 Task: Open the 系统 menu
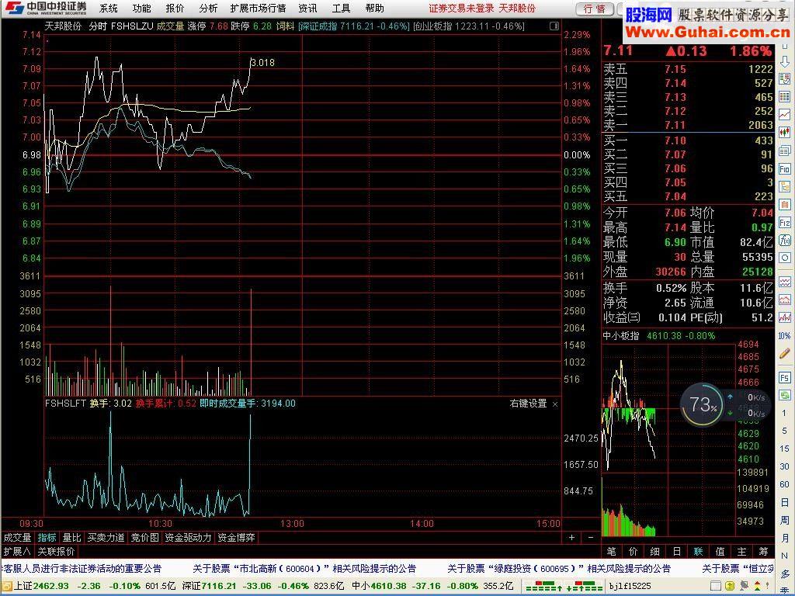pos(109,8)
